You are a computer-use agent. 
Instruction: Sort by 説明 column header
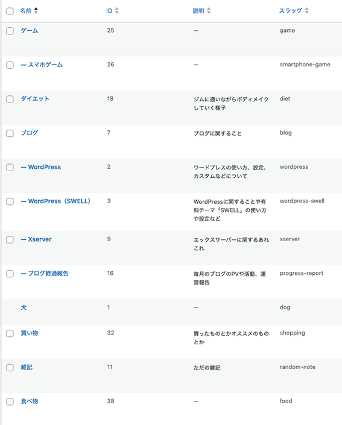pos(198,11)
